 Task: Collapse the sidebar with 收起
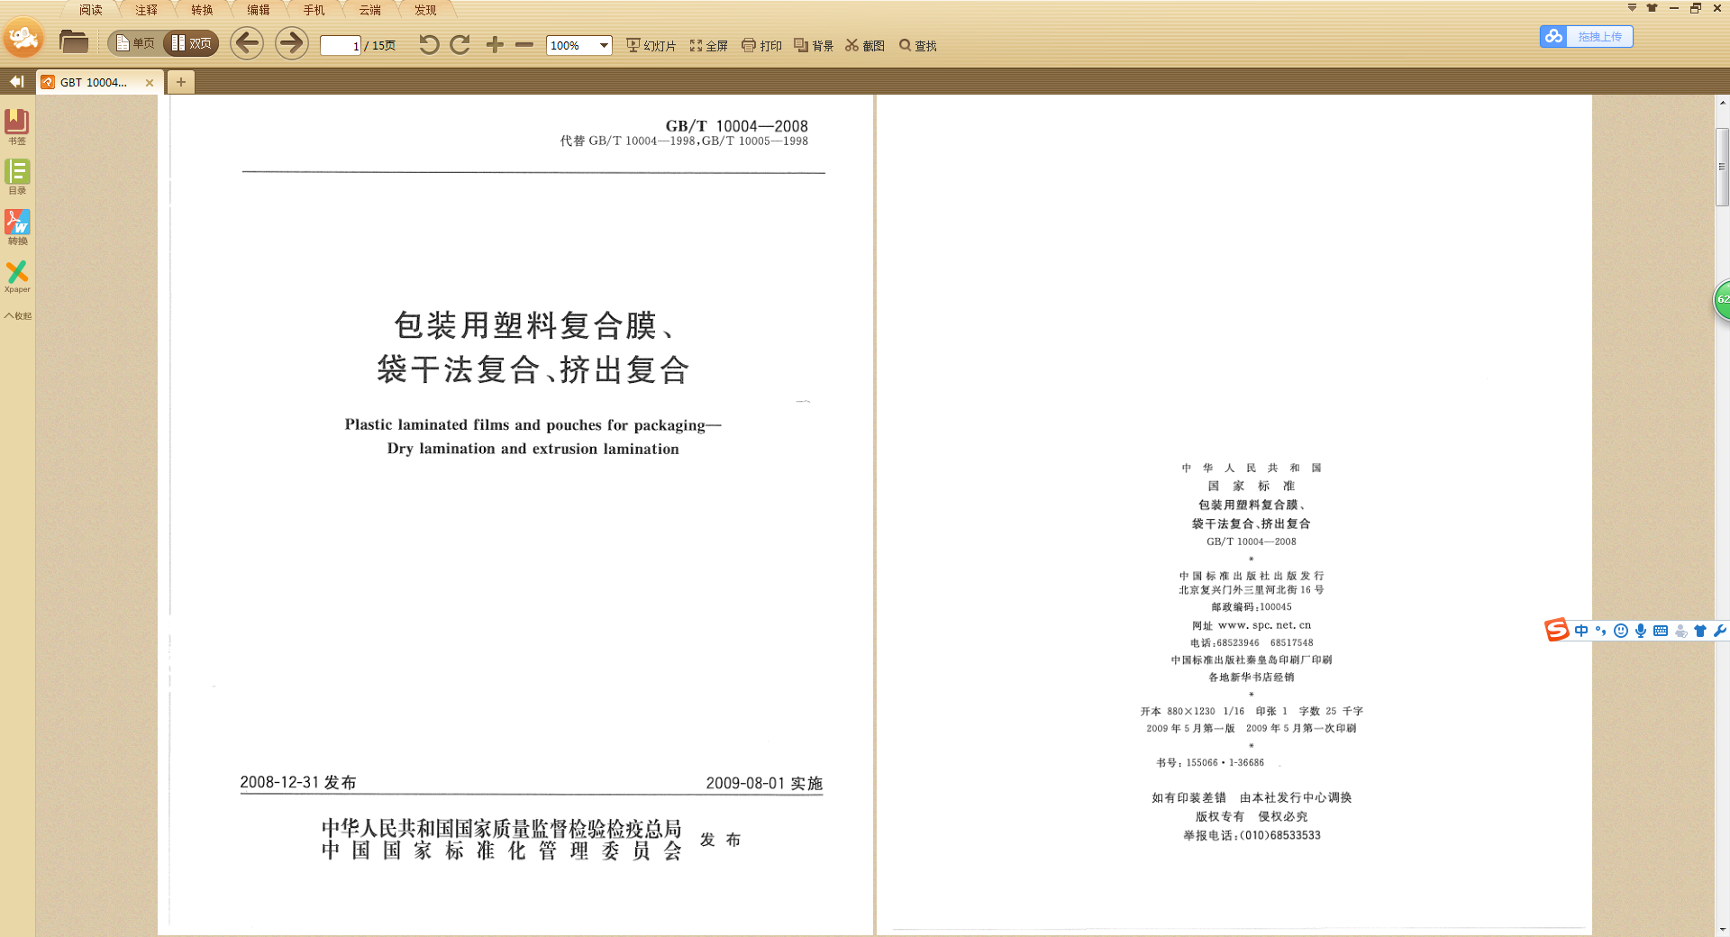(x=17, y=316)
